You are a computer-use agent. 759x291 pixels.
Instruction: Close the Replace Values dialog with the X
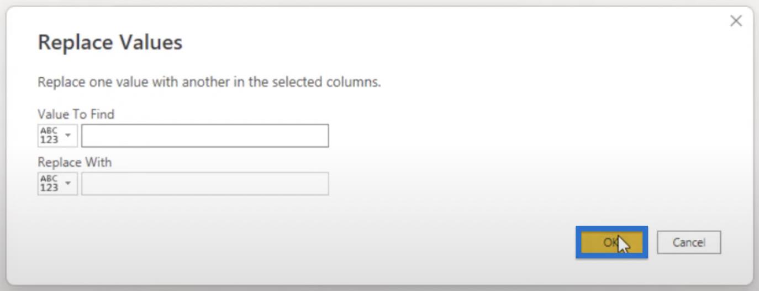click(x=736, y=21)
